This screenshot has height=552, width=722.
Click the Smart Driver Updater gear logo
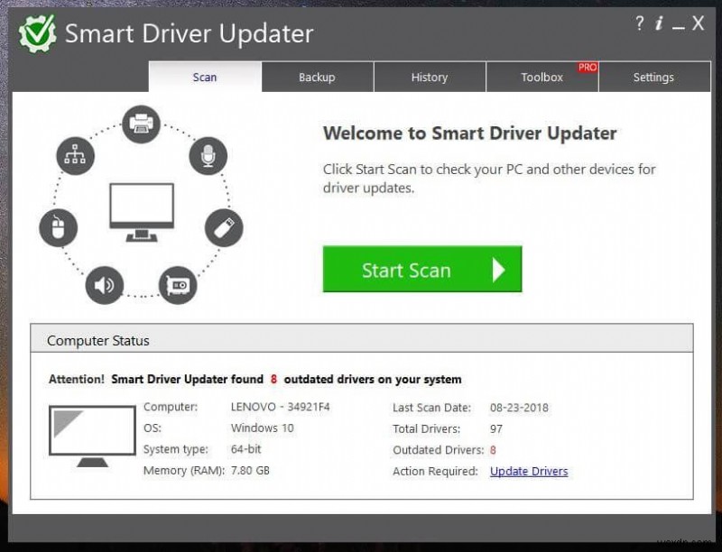pos(38,33)
